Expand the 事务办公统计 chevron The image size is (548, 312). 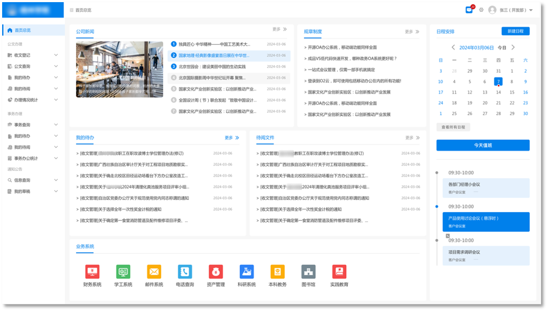click(x=56, y=158)
